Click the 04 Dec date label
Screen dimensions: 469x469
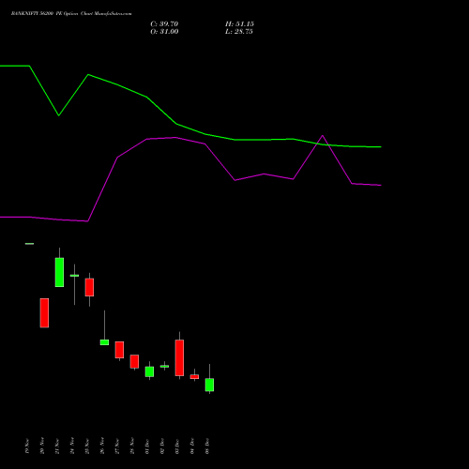(192, 446)
